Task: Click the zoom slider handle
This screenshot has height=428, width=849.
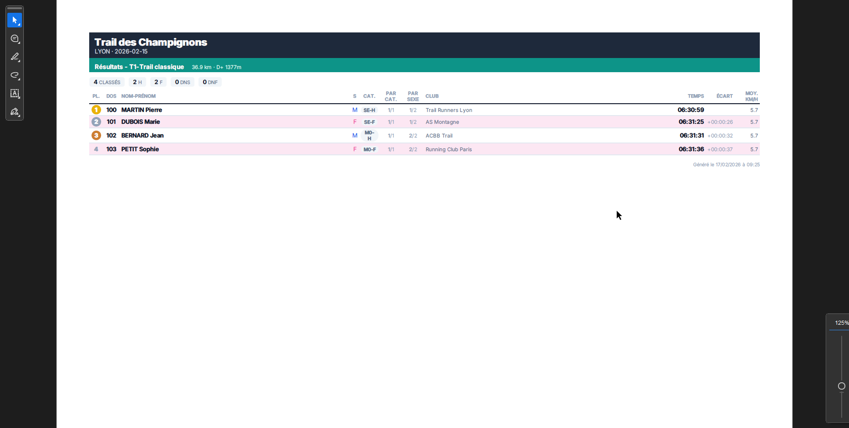Action: [x=841, y=386]
